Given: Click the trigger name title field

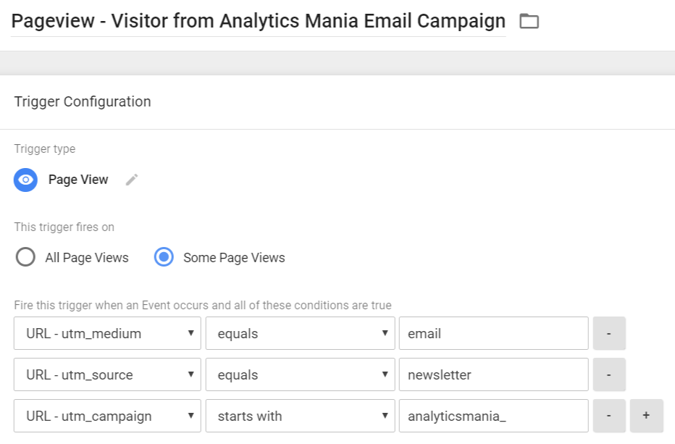Looking at the screenshot, I should click(x=258, y=22).
